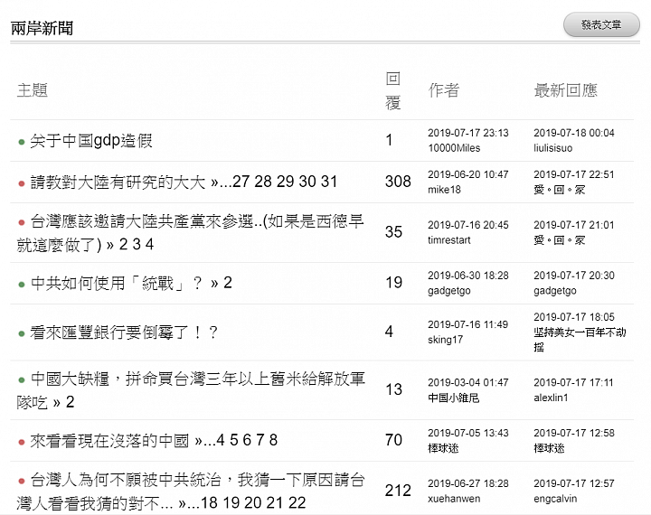Click the green status dot beside 关于中国gdp造假
Screen dimensions: 651x515
click(x=22, y=143)
